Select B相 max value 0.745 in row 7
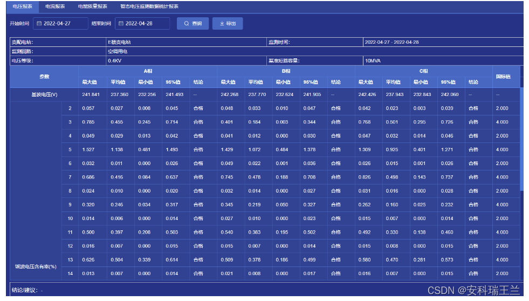This screenshot has height=301, width=529. click(226, 177)
